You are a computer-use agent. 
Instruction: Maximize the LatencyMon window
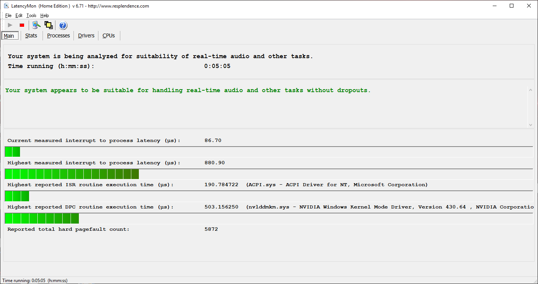512,6
